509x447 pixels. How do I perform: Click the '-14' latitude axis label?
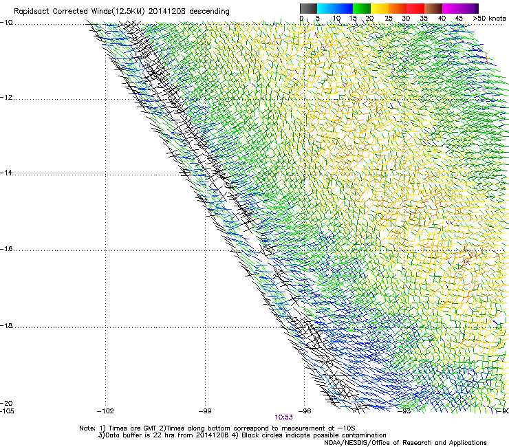coord(6,173)
